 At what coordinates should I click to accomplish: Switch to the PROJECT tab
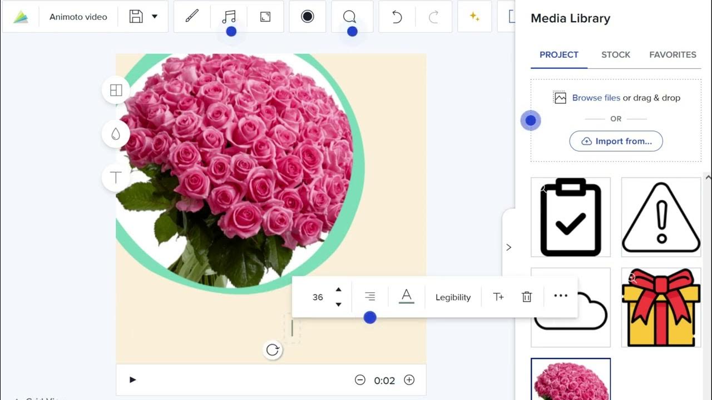point(559,55)
